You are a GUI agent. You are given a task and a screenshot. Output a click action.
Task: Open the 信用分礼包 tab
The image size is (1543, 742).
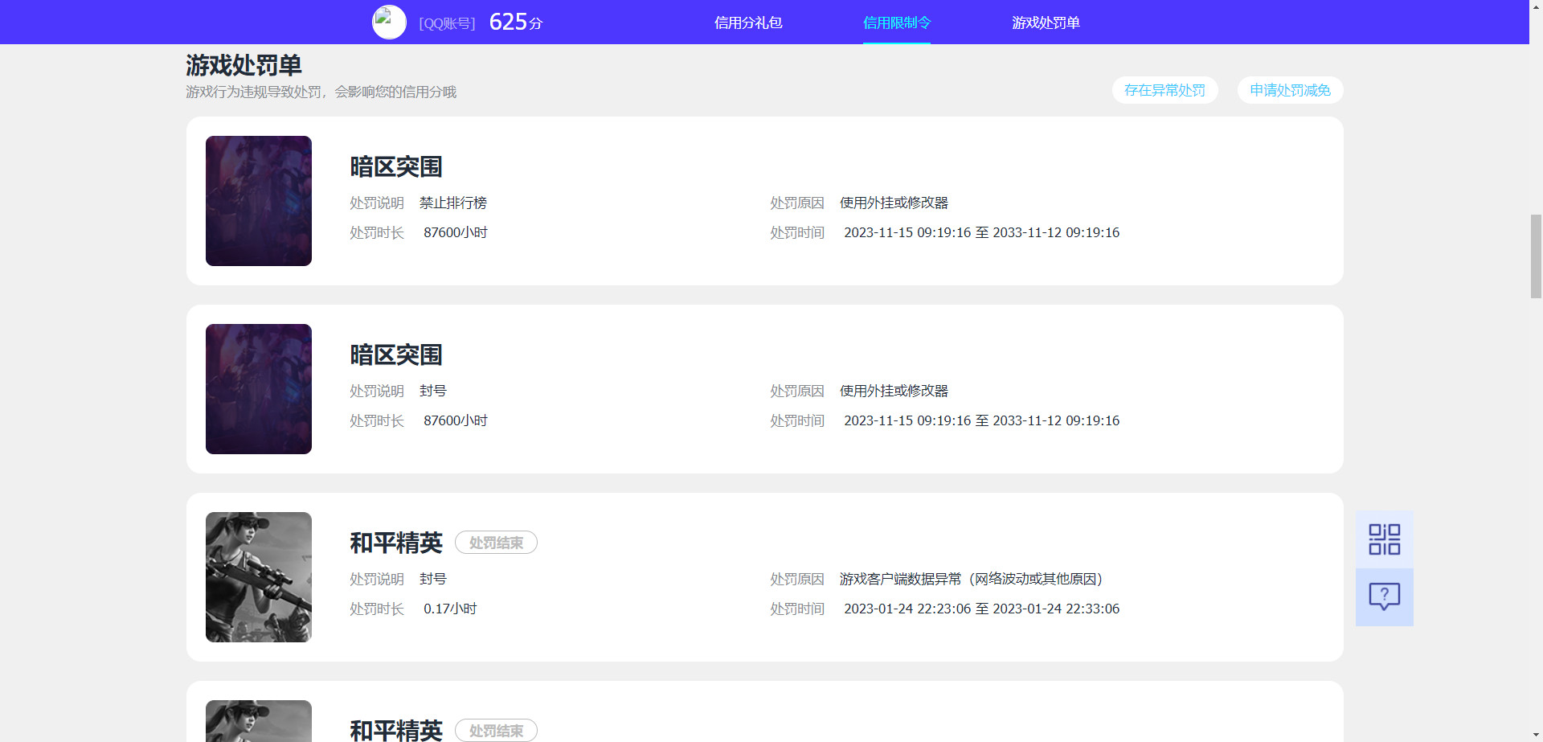(x=748, y=23)
